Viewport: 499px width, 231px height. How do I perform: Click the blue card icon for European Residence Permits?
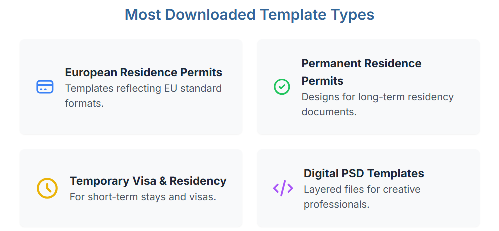pyautogui.click(x=45, y=87)
